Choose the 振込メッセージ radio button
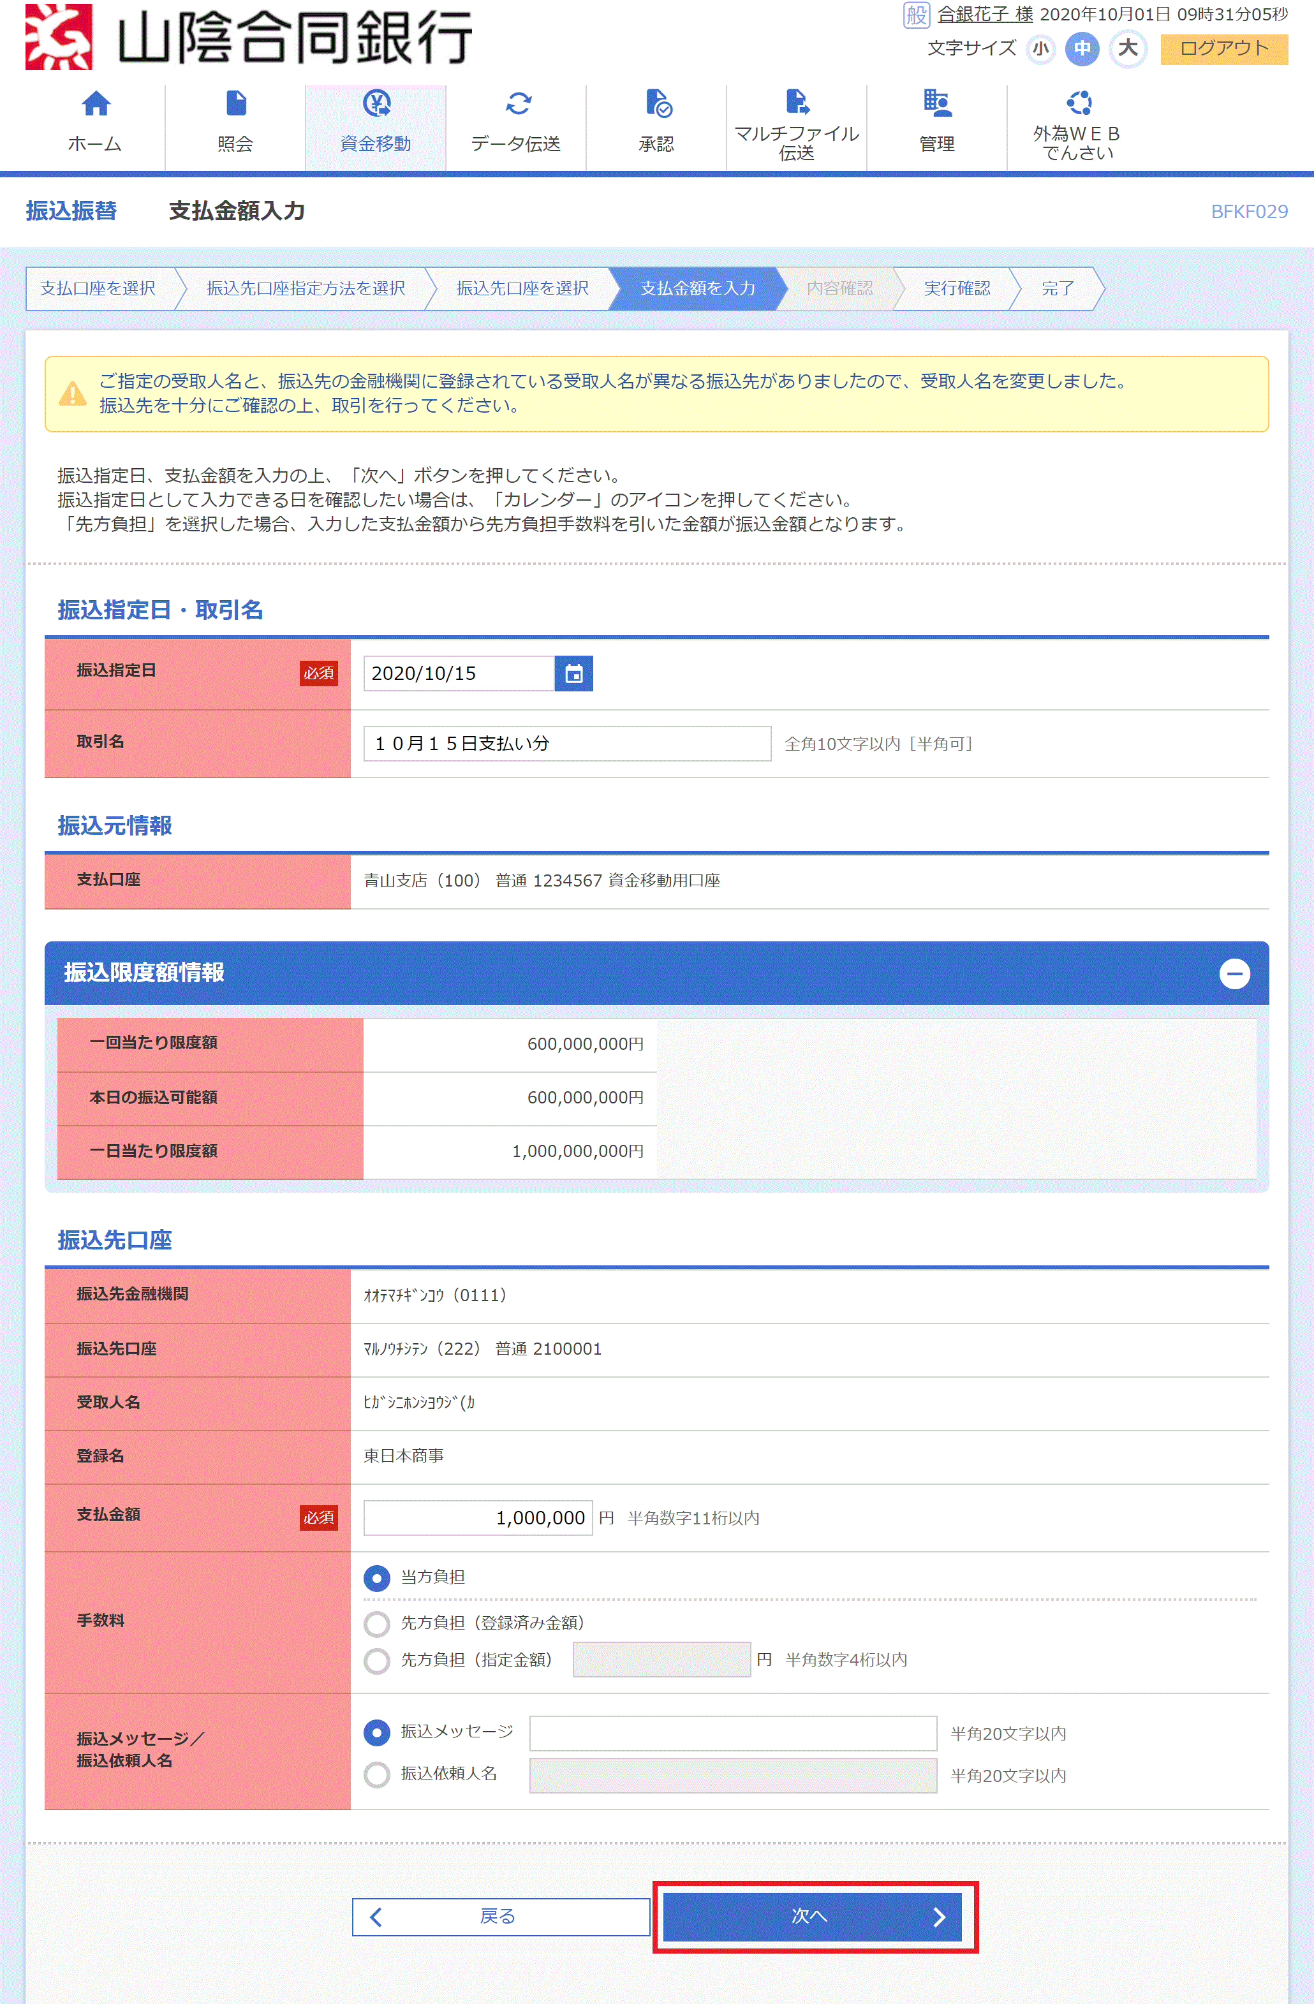This screenshot has width=1314, height=2004. point(376,1732)
